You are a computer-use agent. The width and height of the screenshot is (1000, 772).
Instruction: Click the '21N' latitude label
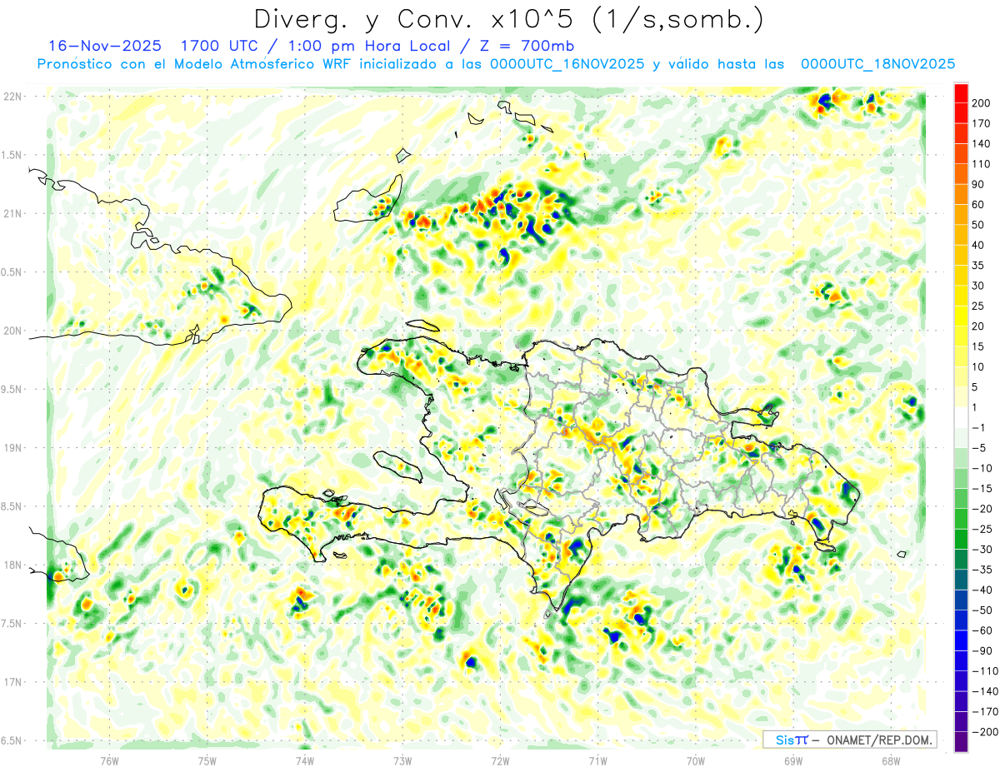[12, 213]
